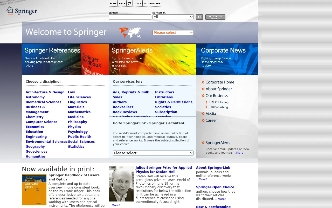The image size is (332, 208).
Task: Focus the Search text field
Action: (130, 17)
